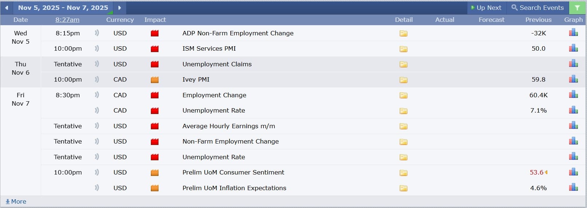Open Search Events
Image resolution: width=587 pixels, height=208 pixels.
tap(537, 8)
